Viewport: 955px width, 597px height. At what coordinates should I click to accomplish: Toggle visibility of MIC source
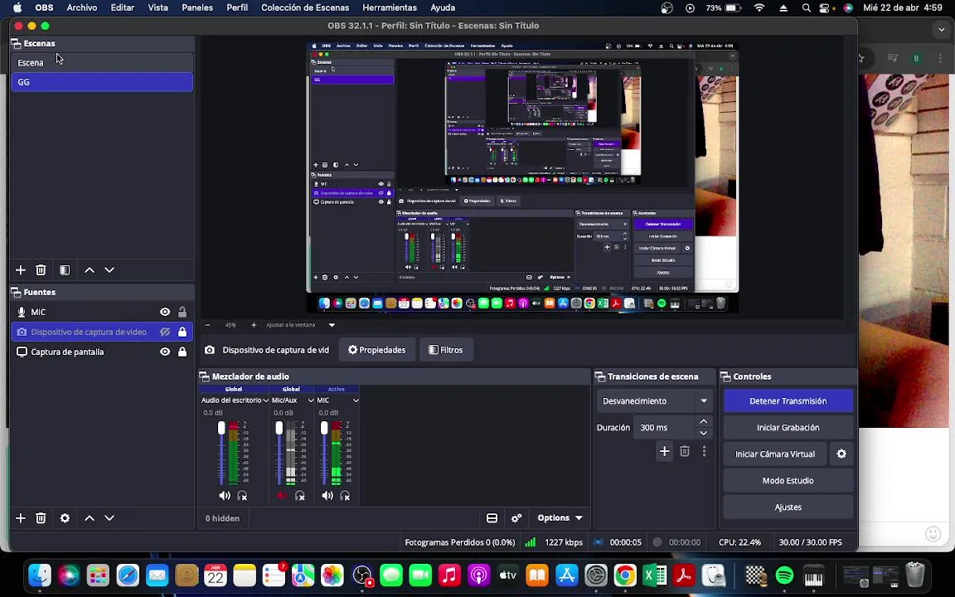pos(165,312)
